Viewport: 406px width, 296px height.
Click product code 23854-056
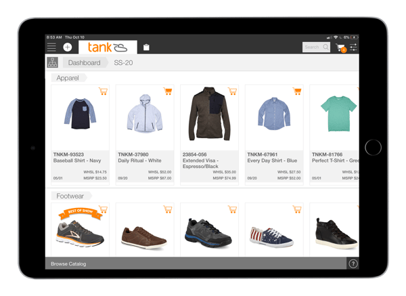(195, 154)
